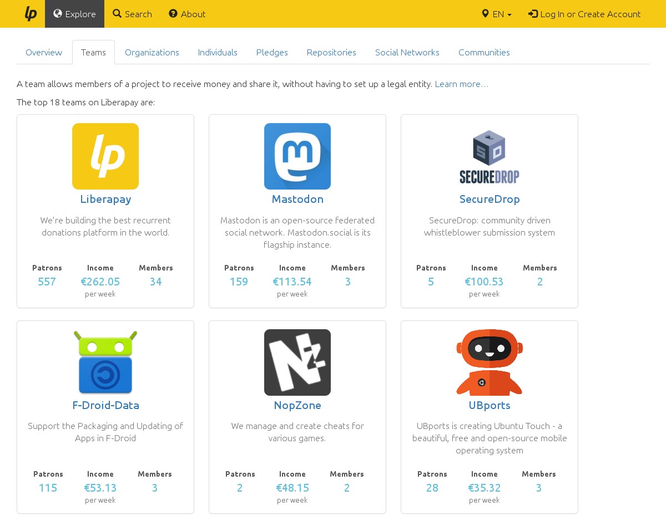
Task: Click the F-Droid-Data robot logo
Action: coord(105,362)
